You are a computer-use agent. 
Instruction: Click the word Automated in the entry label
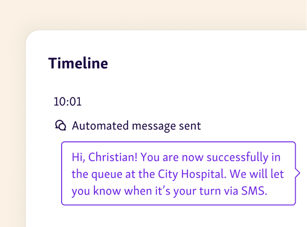coord(99,126)
